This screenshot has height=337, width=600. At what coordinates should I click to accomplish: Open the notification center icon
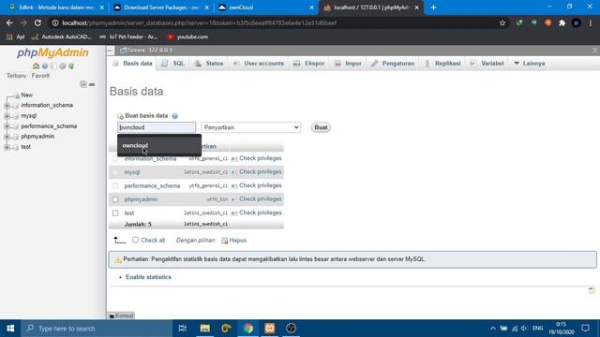585,329
